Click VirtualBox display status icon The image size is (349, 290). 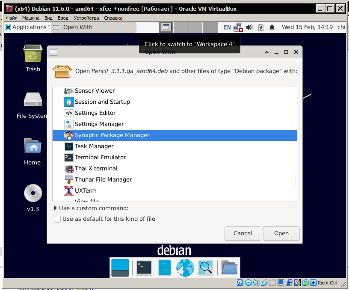click(281, 283)
